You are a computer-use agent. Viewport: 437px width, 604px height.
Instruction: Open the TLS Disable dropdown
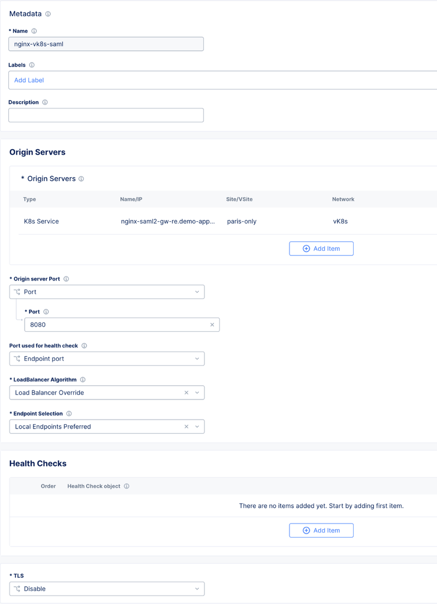point(197,589)
